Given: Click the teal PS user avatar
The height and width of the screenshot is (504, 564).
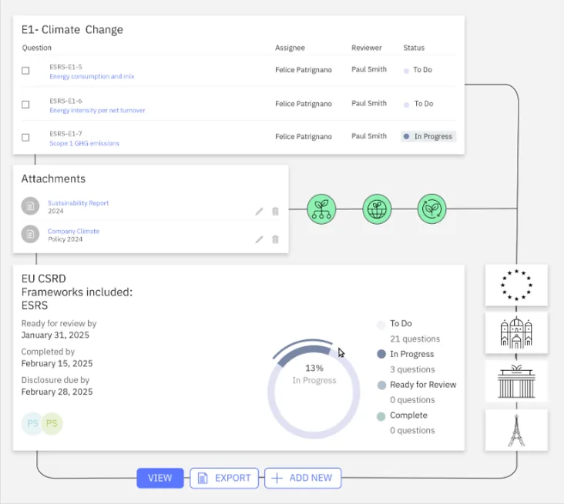Looking at the screenshot, I should click(x=32, y=423).
